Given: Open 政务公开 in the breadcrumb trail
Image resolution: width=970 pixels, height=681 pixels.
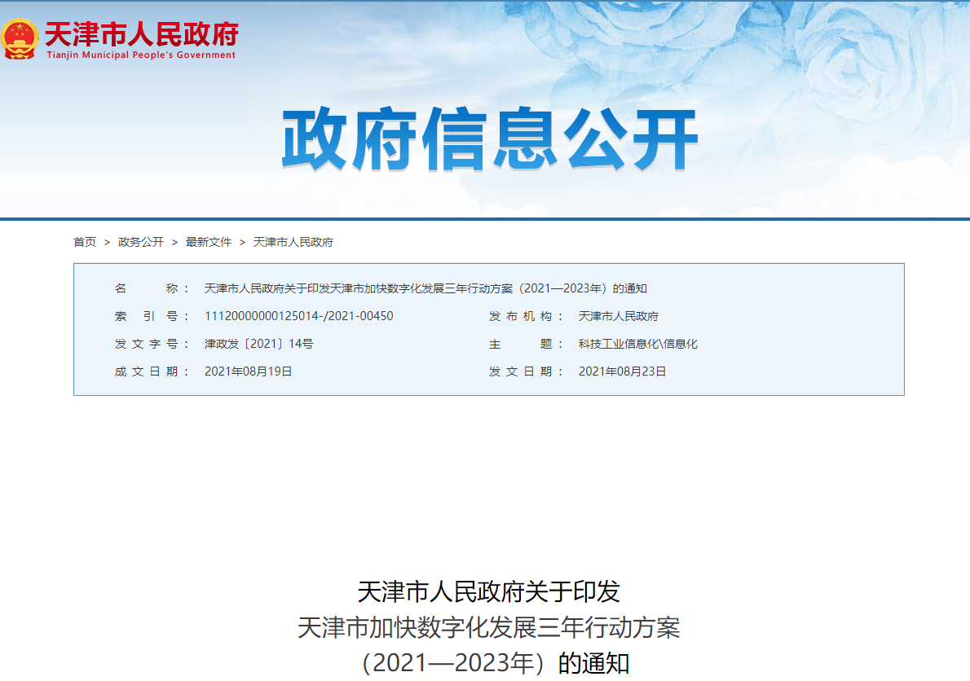Looking at the screenshot, I should 141,242.
